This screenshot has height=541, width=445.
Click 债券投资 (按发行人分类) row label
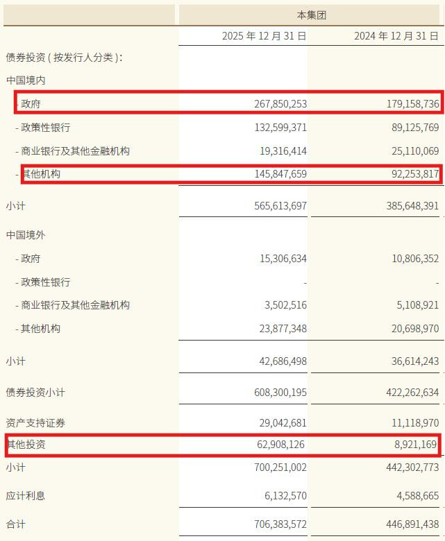[64, 58]
